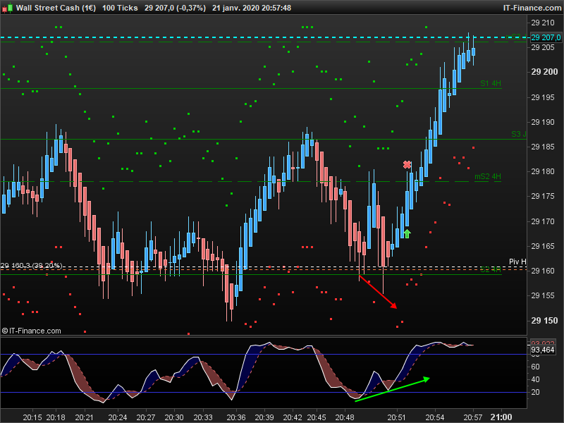Image resolution: width=564 pixels, height=423 pixels.
Task: Click the cyan current price label 29 207,0
Action: pos(546,37)
